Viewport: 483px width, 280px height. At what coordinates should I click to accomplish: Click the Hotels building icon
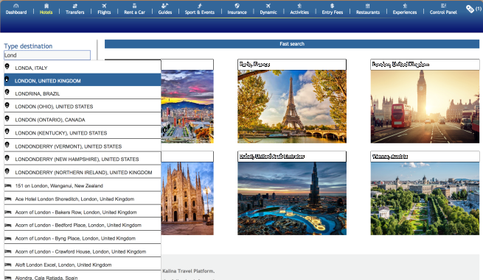[46, 6]
